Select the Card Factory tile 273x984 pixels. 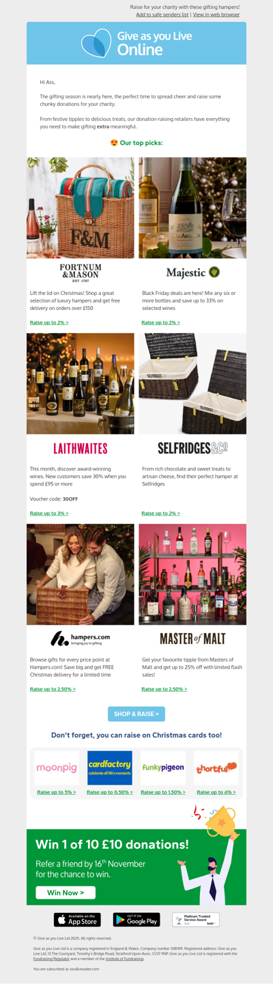(x=110, y=768)
